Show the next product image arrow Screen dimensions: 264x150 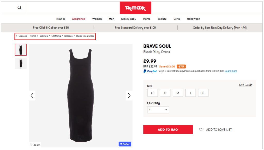[x=129, y=95]
